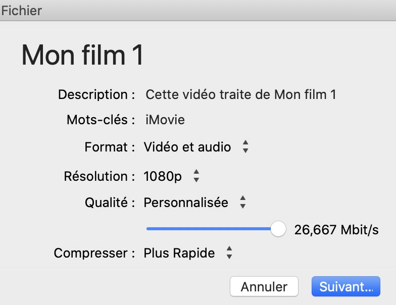Click the 26,667 Mbit/s bitrate value

[x=336, y=230]
